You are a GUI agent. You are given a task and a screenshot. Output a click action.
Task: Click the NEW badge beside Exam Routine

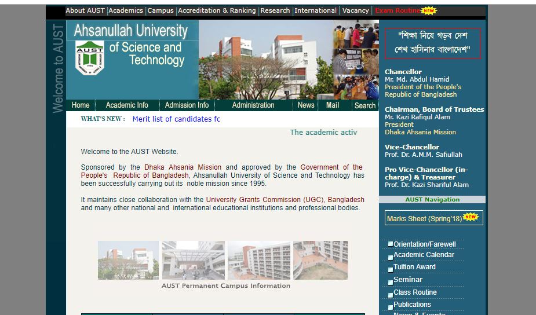coord(429,10)
